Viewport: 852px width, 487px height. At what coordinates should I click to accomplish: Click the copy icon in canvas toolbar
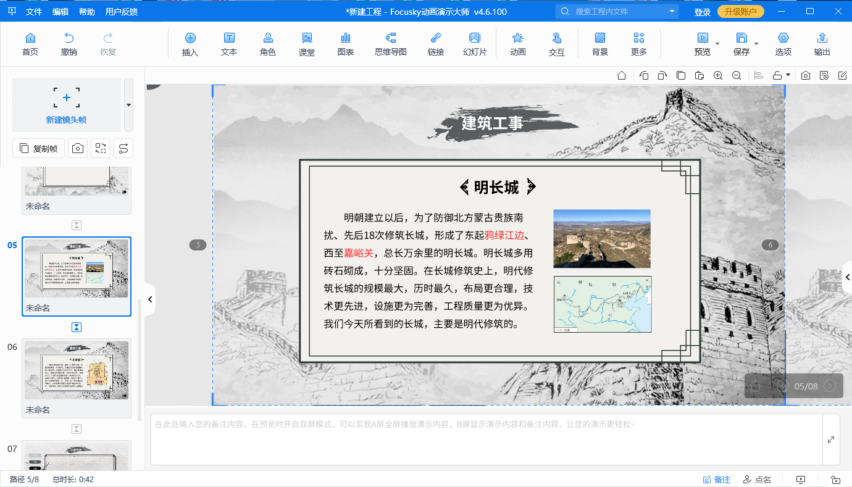[x=680, y=75]
